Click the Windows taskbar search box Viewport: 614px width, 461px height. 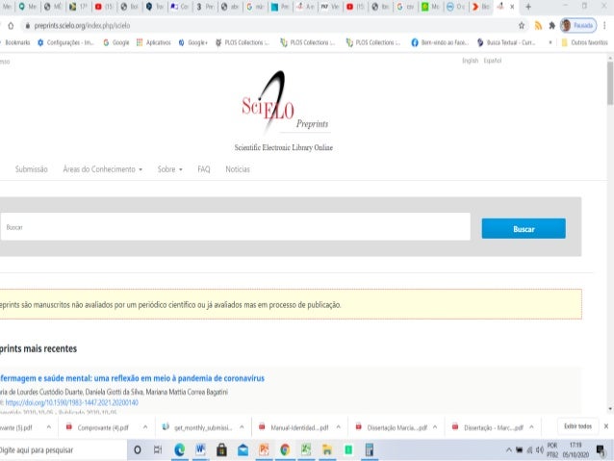coord(63,450)
